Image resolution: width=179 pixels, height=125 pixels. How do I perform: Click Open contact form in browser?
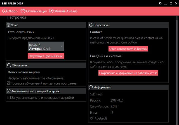point(128,49)
